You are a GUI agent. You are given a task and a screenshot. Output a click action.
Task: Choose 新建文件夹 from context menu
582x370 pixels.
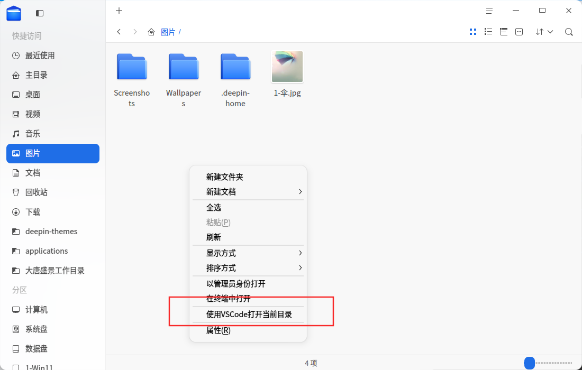coord(248,177)
